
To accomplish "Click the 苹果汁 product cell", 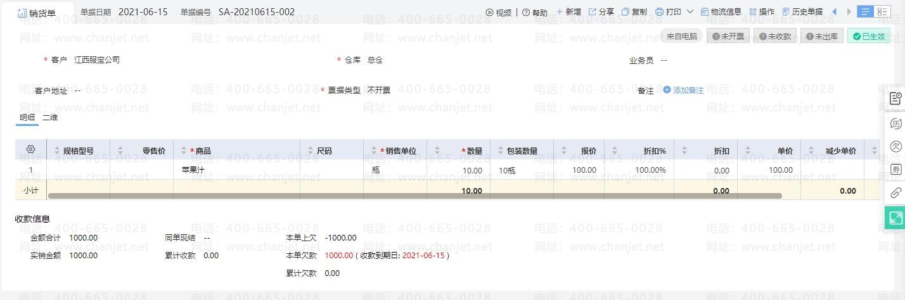I will tap(193, 170).
